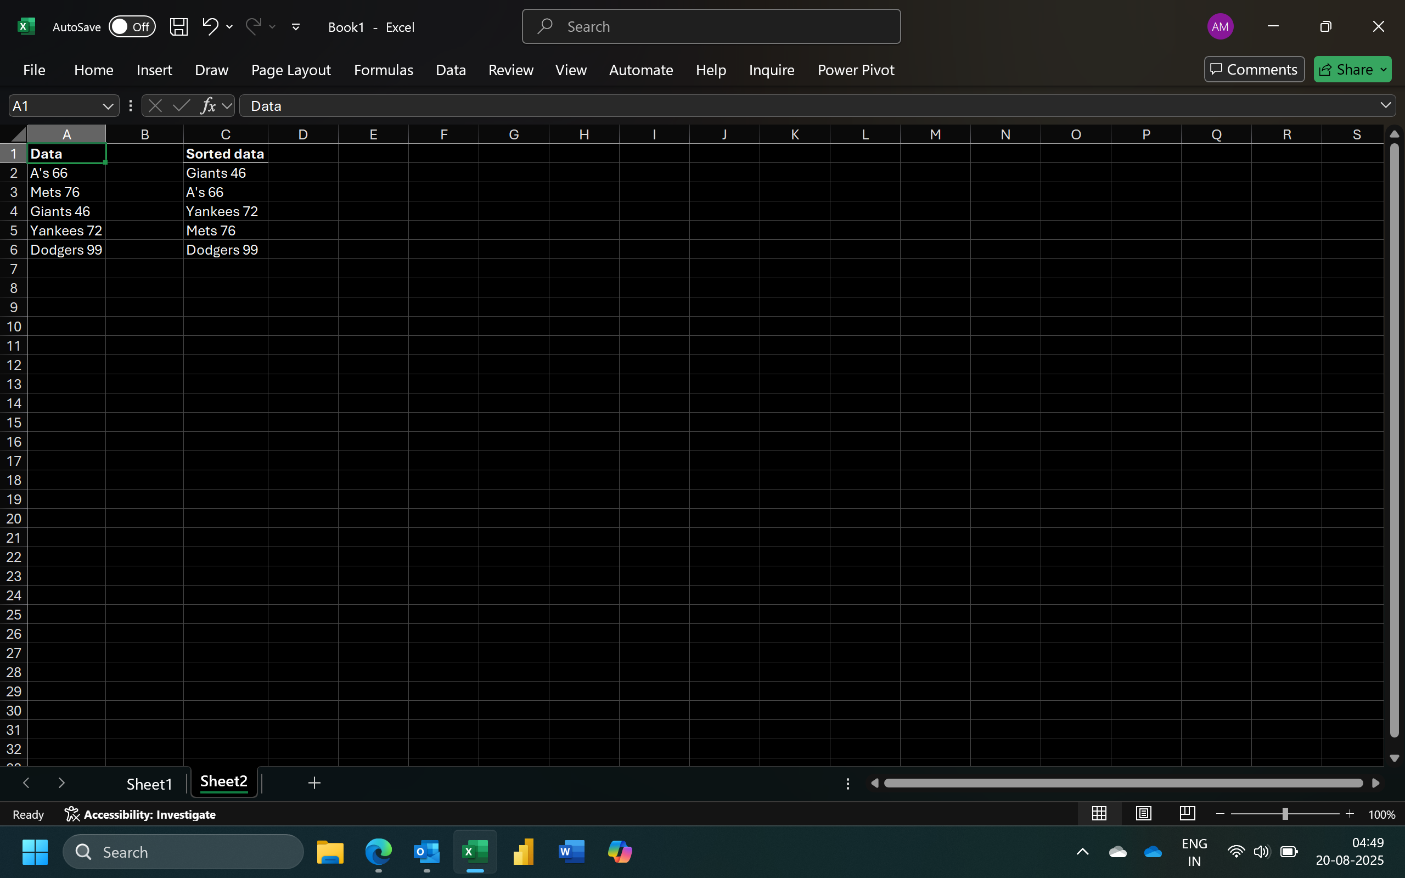Click Normal view grid icon in status bar
Screen dimensions: 1405x878
point(1099,814)
